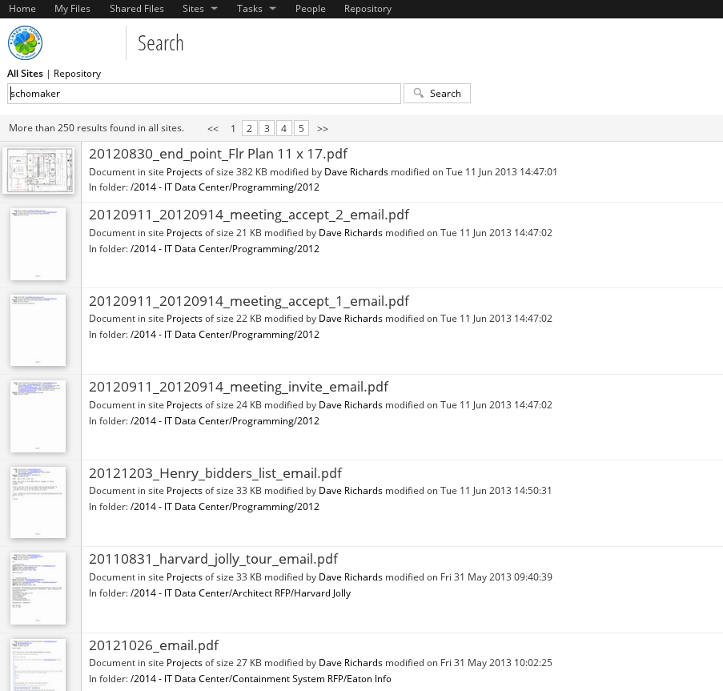Go to Shared Files
The height and width of the screenshot is (691, 723).
(137, 9)
